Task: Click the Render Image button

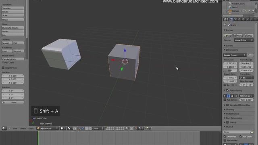Action: [228, 36]
